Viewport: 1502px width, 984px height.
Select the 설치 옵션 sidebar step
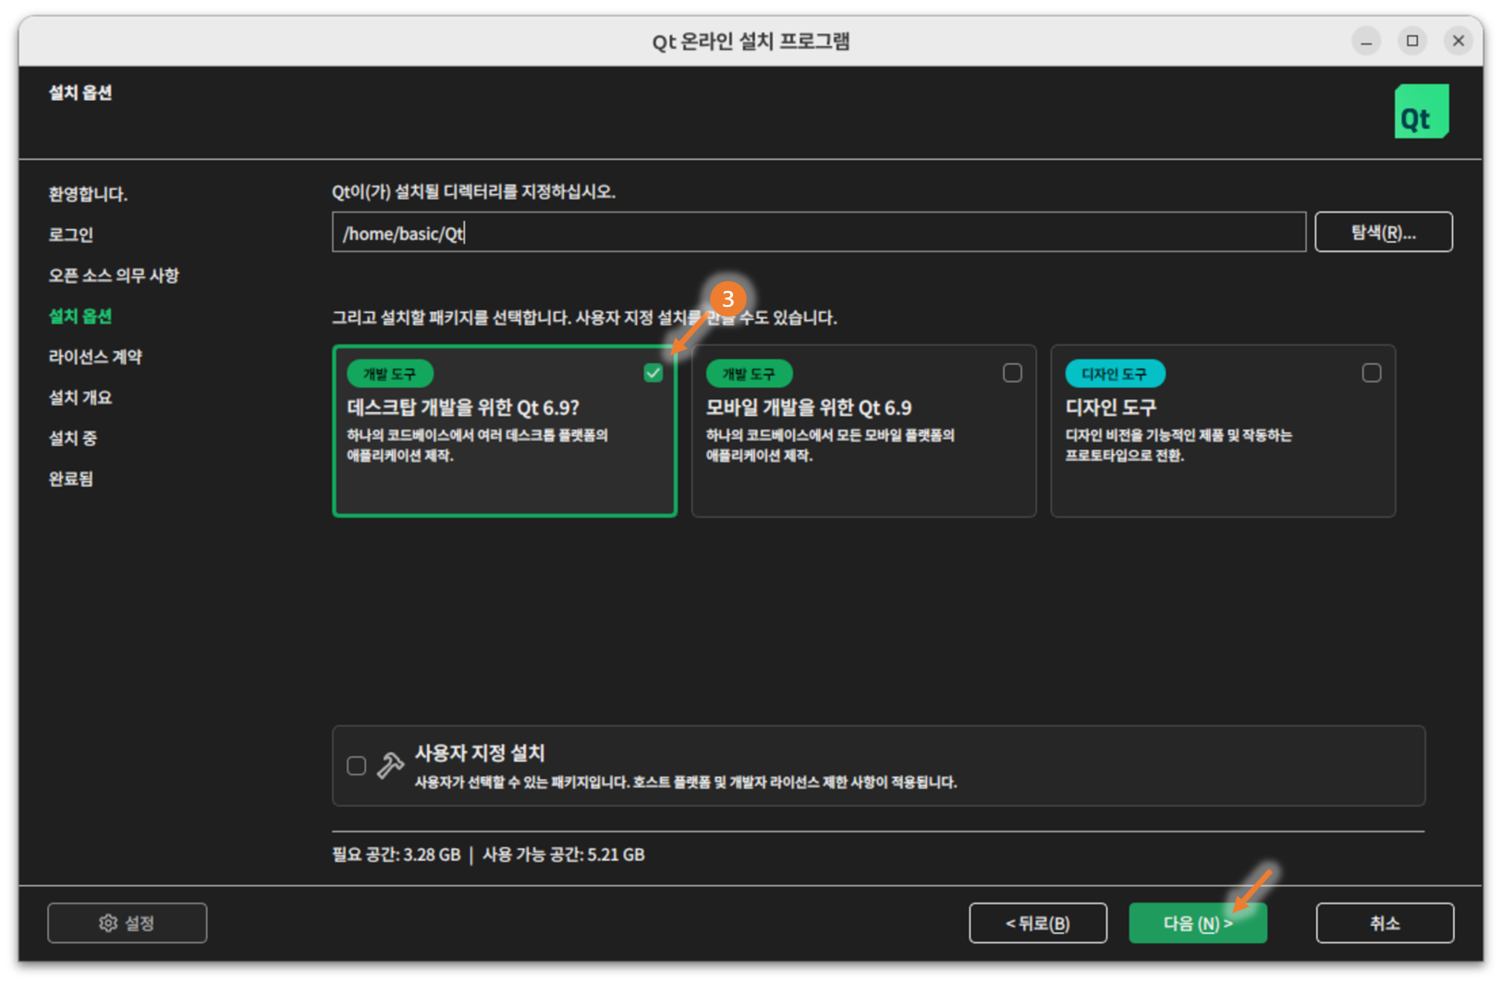80,316
